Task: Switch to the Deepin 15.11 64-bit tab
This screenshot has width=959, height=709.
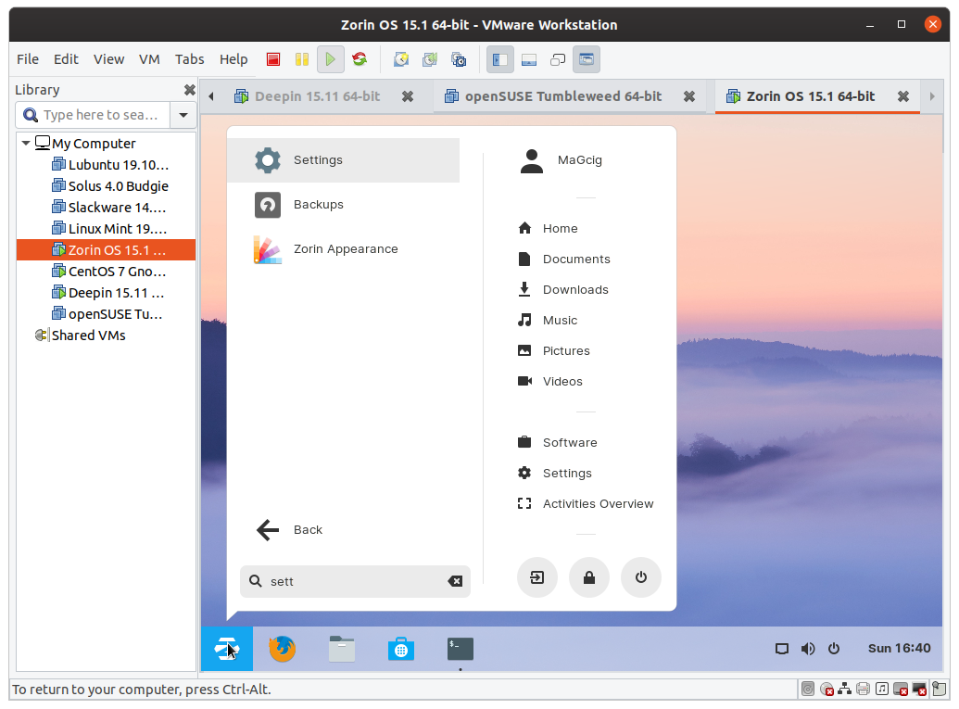Action: point(318,96)
